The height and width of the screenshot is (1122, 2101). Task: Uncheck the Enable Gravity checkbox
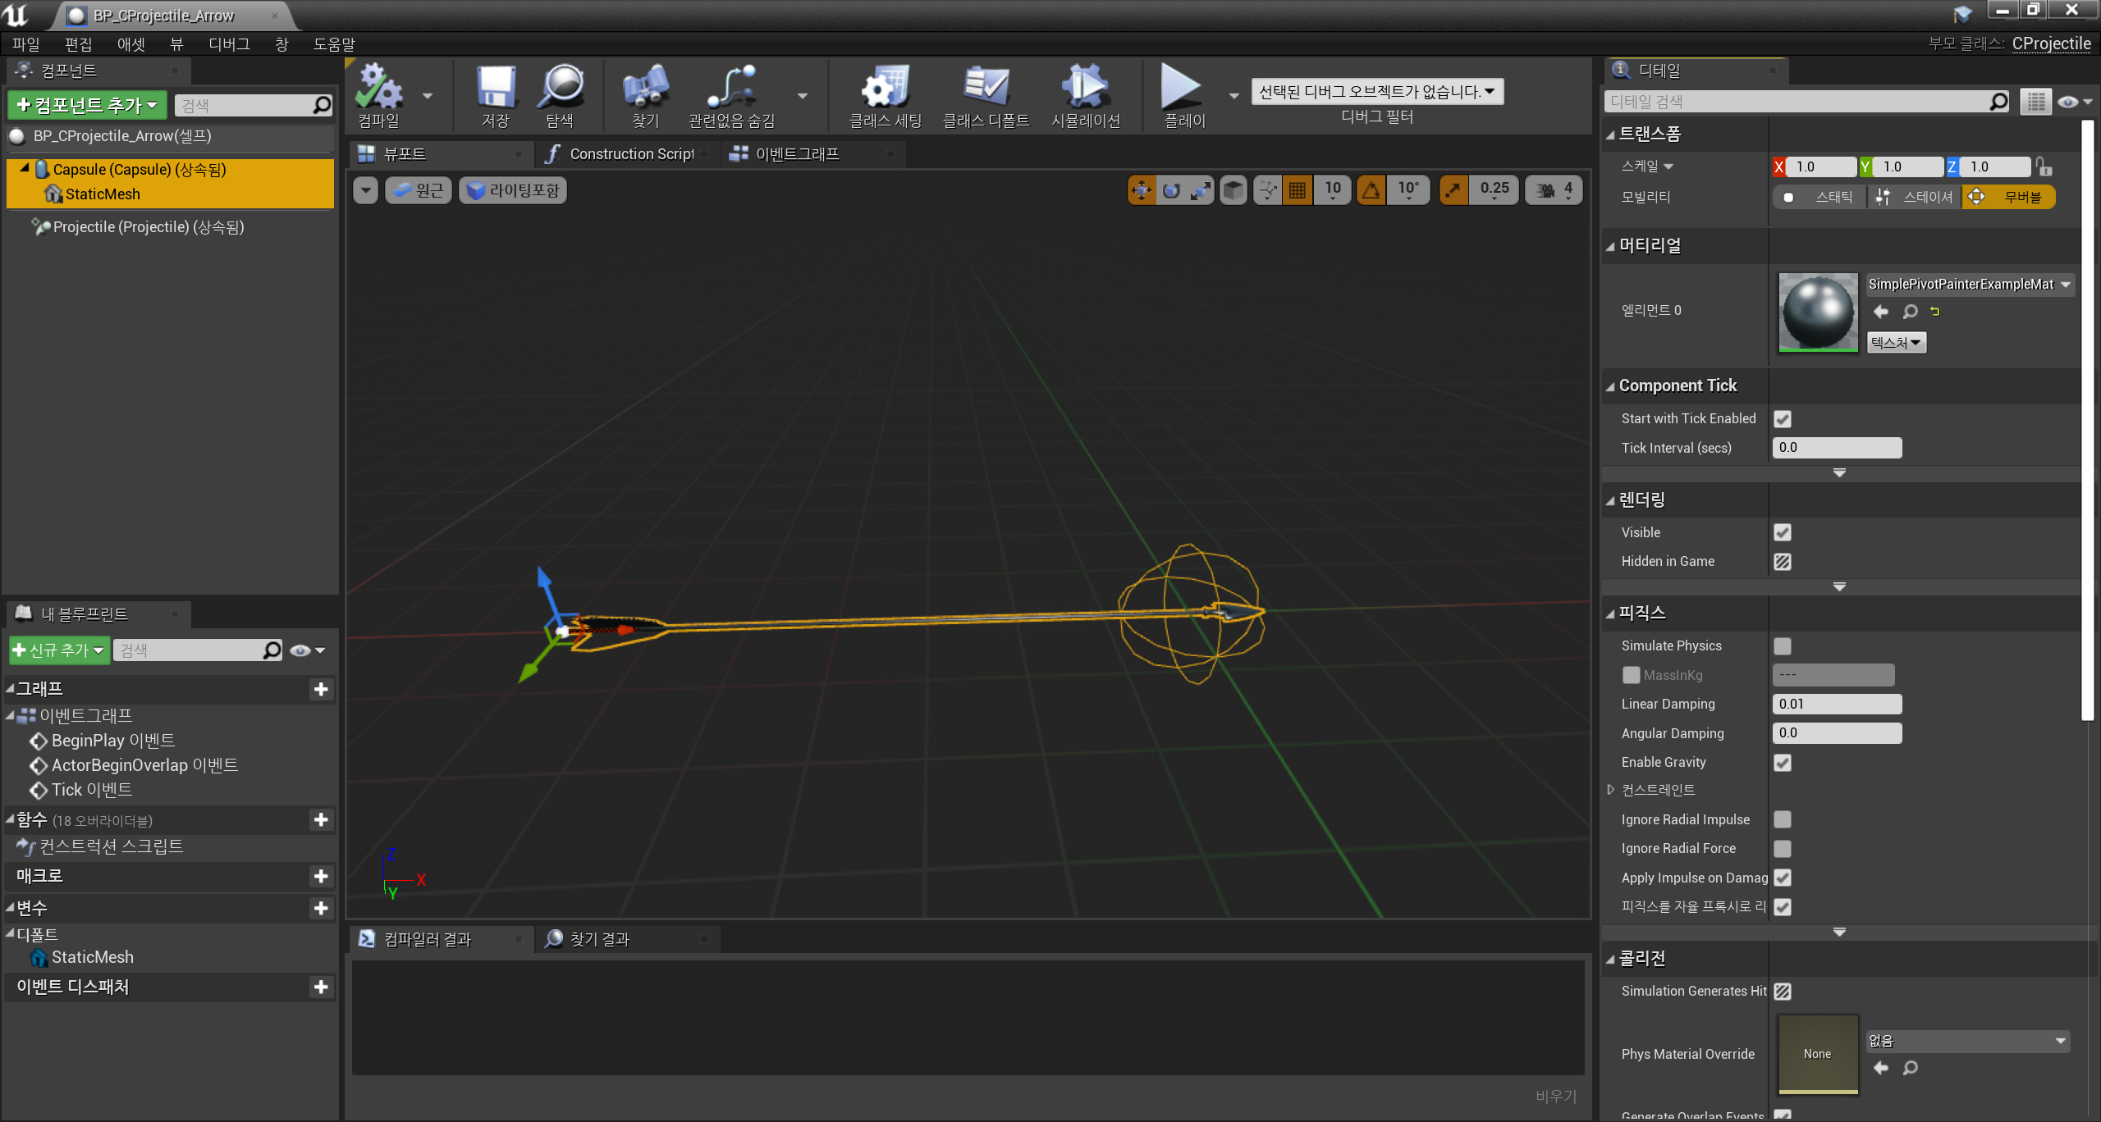[1782, 763]
